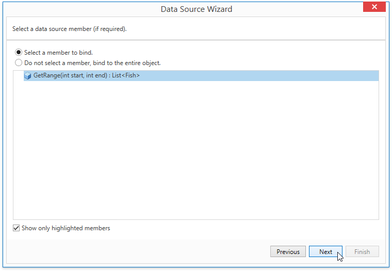Image resolution: width=392 pixels, height=271 pixels.
Task: Go back with the Previous button
Action: click(288, 251)
